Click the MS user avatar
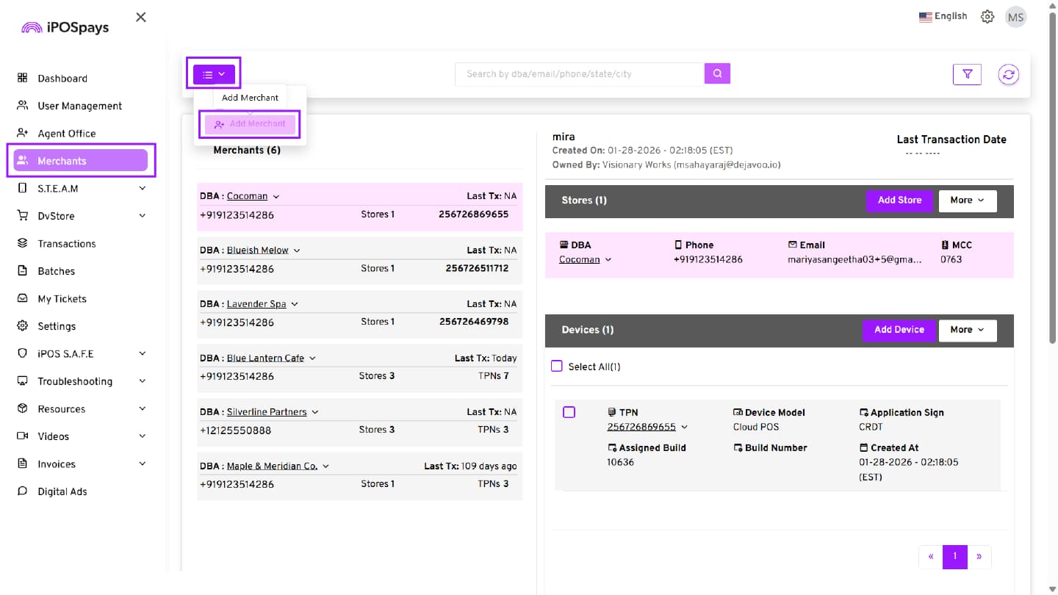This screenshot has height=595, width=1058. point(1015,17)
